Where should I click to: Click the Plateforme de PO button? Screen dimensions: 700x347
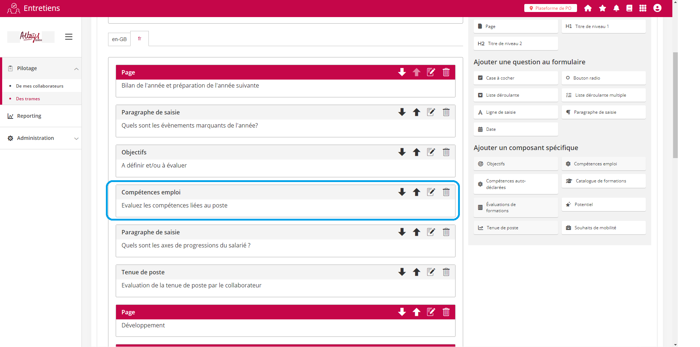click(x=550, y=8)
